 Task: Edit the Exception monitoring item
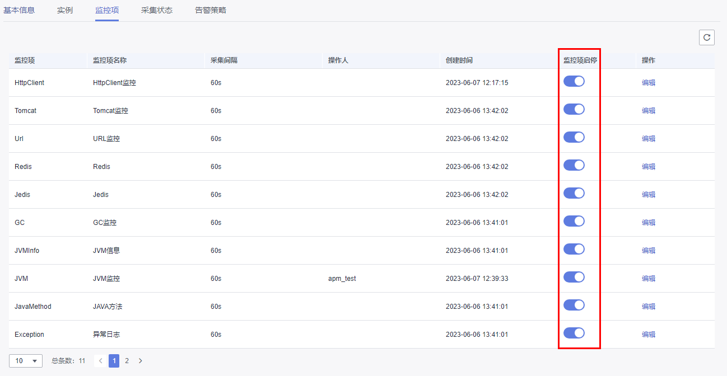coord(648,333)
